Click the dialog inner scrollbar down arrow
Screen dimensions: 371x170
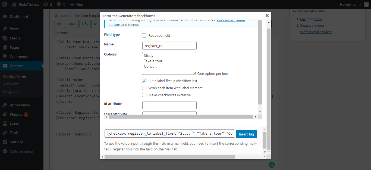[x=260, y=112]
